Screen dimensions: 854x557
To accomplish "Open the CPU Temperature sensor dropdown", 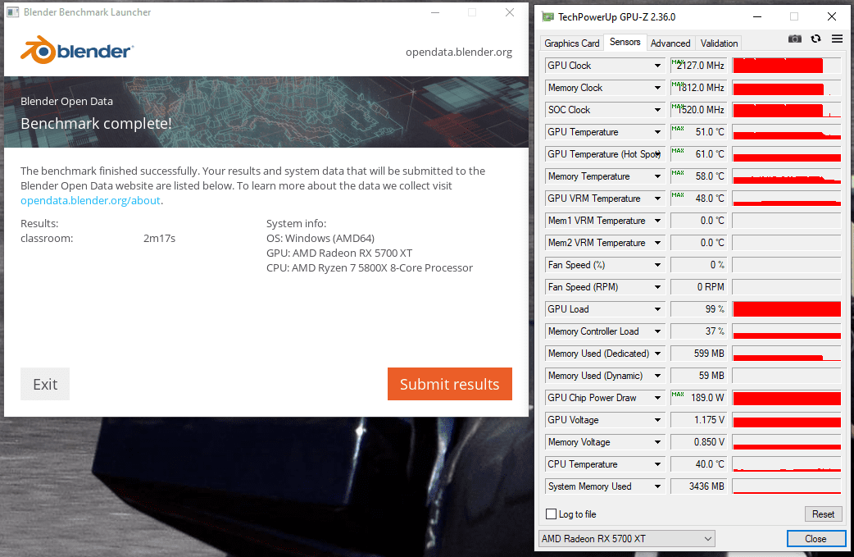I will point(657,464).
